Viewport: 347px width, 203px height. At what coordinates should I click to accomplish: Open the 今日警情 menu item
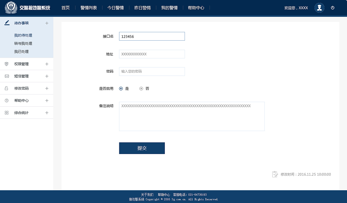pyautogui.click(x=115, y=8)
